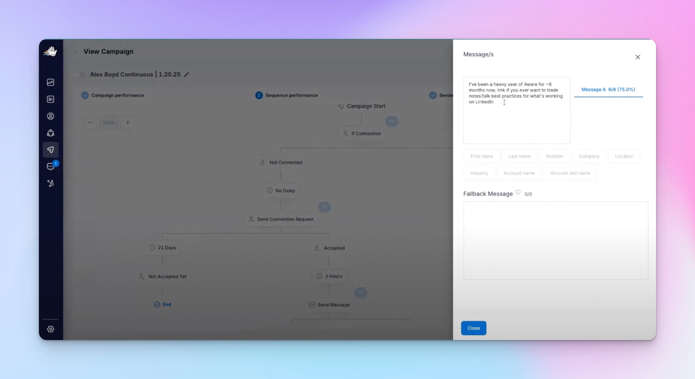The width and height of the screenshot is (695, 379).
Task: Focus the Fallback Message text area
Action: click(x=556, y=240)
